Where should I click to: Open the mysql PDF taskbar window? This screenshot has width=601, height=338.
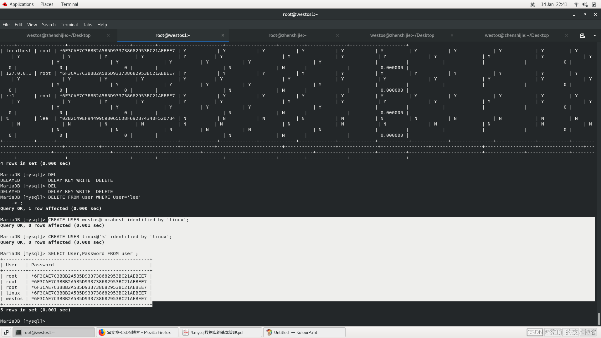coord(220,332)
